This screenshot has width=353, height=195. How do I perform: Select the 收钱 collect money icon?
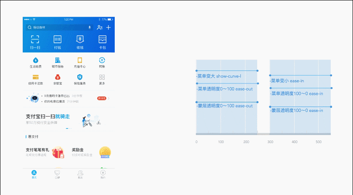click(80, 40)
